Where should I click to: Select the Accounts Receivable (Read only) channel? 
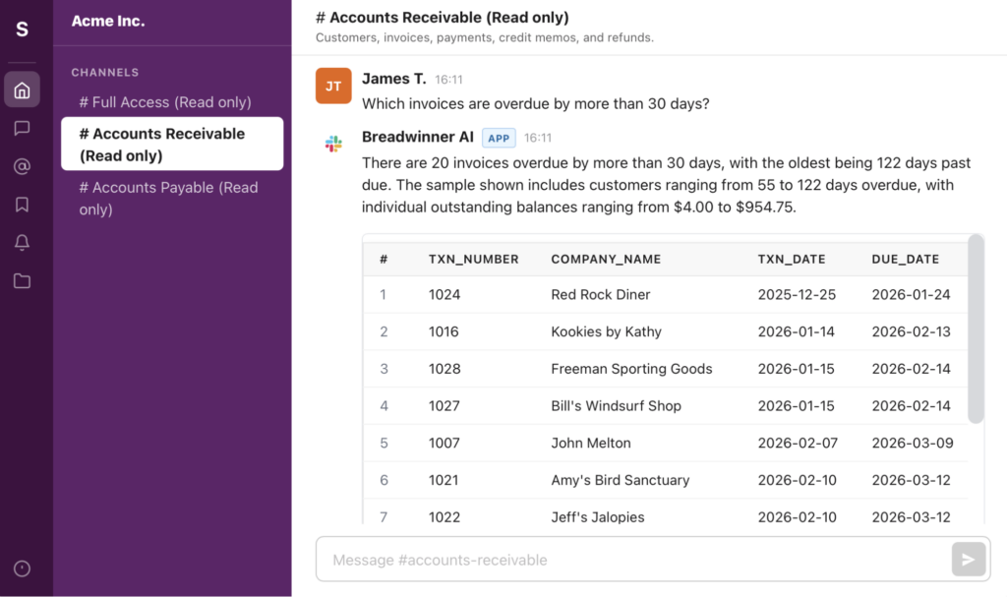[x=172, y=144]
